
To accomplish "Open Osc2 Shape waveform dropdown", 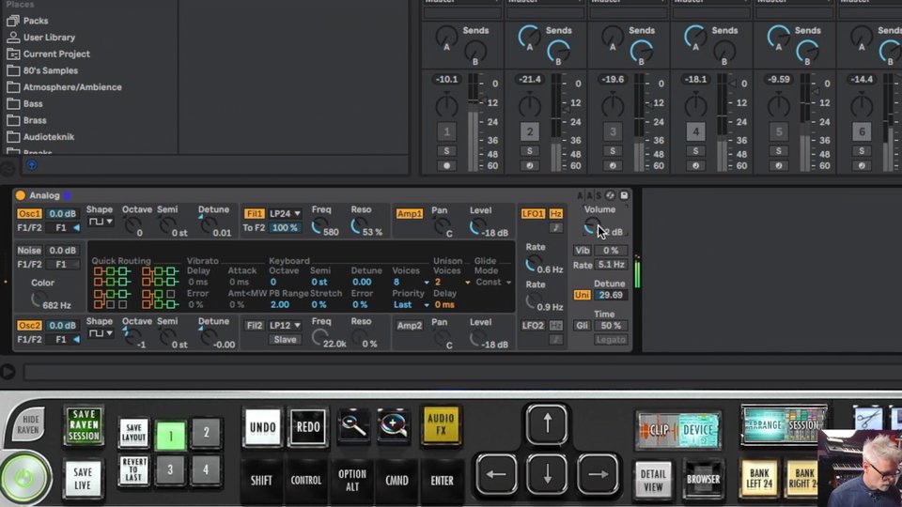I will click(x=101, y=333).
